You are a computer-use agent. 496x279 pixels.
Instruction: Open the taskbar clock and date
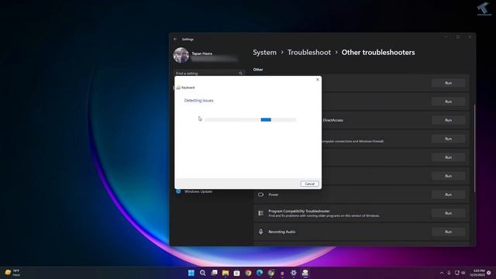pyautogui.click(x=478, y=273)
